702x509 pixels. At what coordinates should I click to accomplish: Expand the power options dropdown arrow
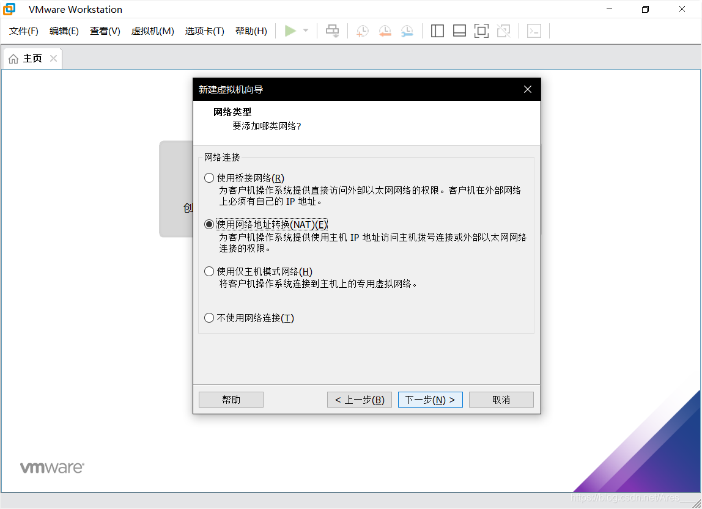pyautogui.click(x=306, y=31)
